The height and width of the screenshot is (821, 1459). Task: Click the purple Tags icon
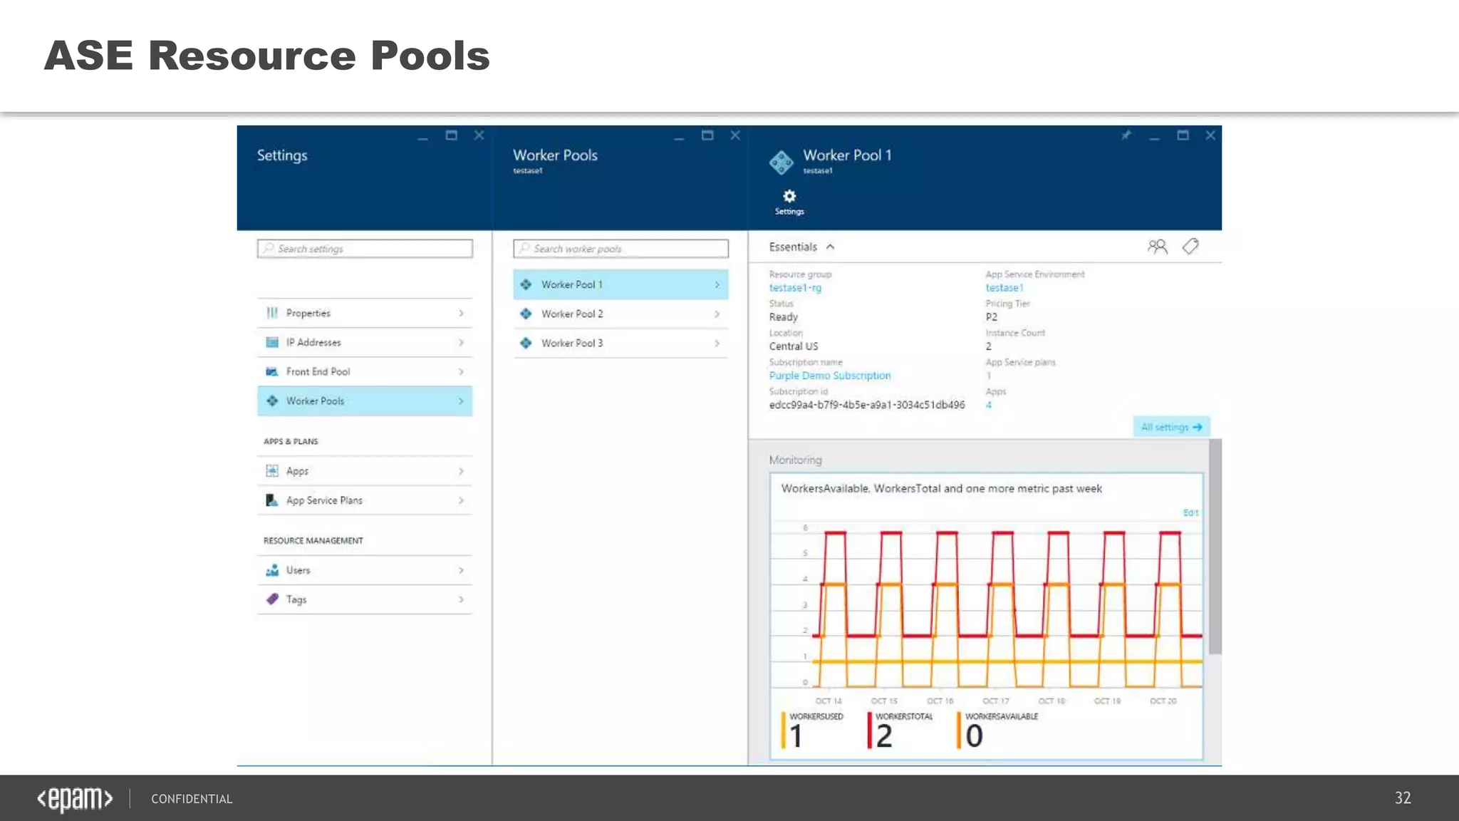pyautogui.click(x=271, y=599)
